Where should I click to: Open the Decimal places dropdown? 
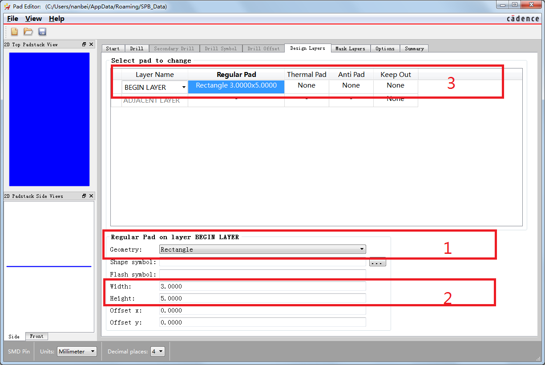158,352
